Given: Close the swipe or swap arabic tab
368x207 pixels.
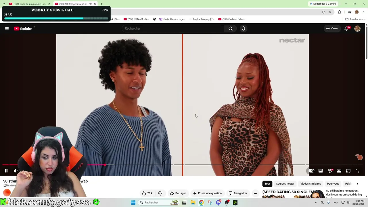Looking at the screenshot, I should click(x=49, y=4).
